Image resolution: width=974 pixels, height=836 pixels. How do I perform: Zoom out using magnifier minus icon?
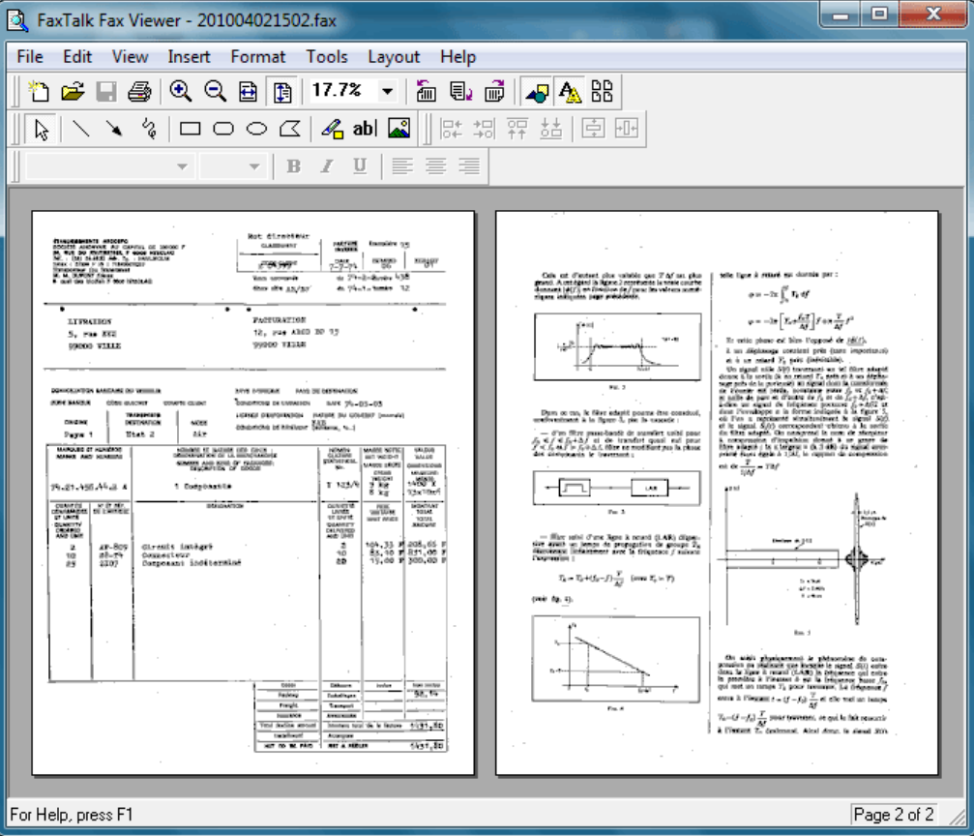pyautogui.click(x=215, y=91)
